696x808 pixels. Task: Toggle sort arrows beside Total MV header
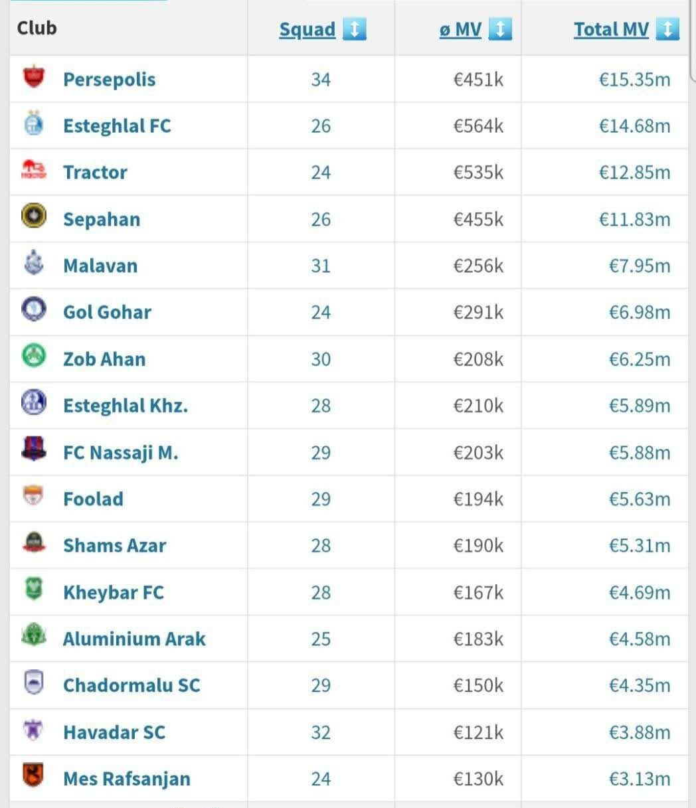(667, 30)
